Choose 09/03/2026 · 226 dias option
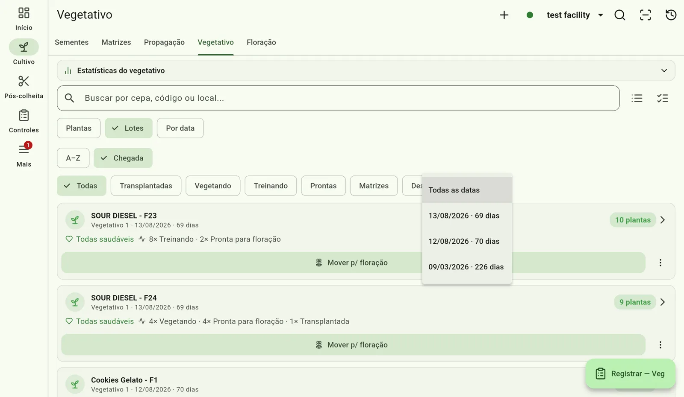 tap(467, 267)
